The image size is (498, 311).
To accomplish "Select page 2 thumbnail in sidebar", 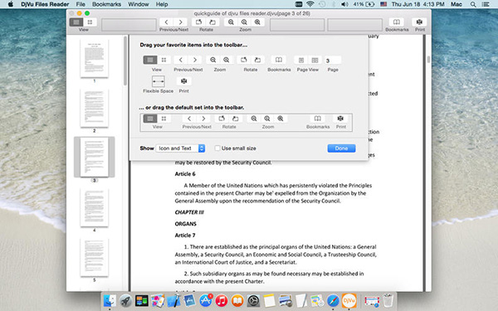I will coord(95,108).
